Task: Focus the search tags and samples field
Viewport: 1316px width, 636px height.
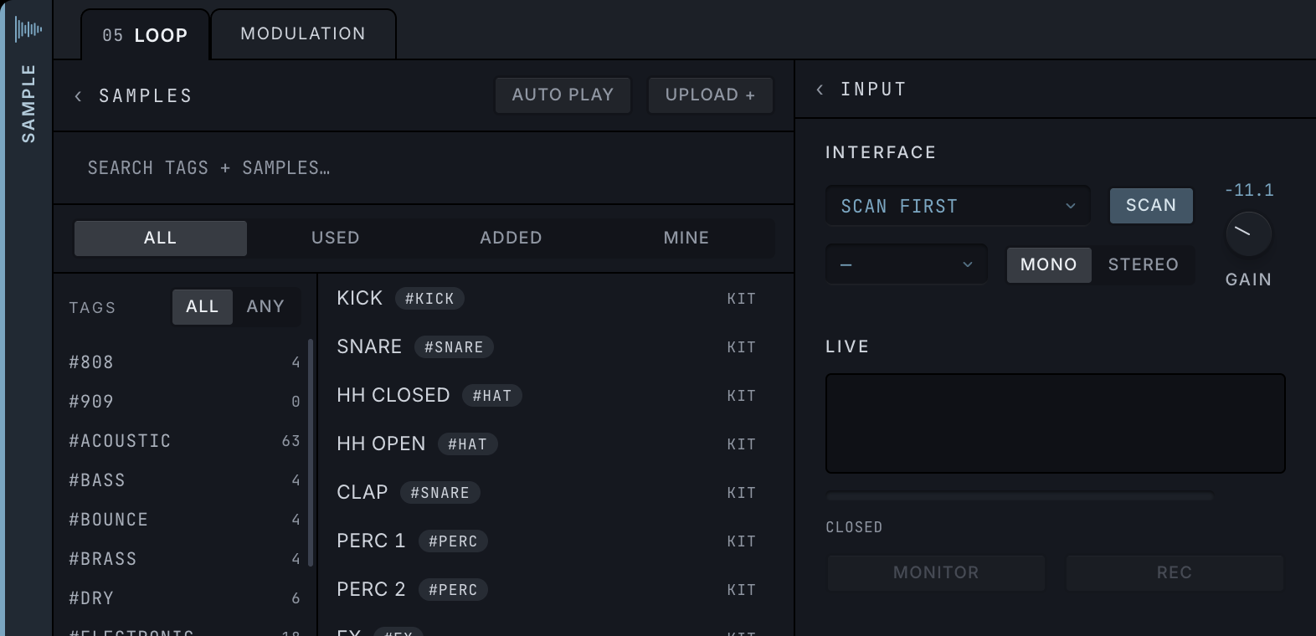Action: [x=424, y=168]
